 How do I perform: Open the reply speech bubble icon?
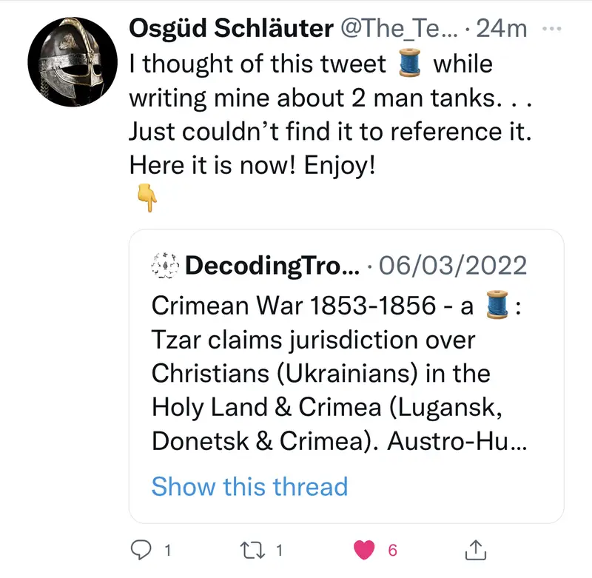(x=141, y=549)
